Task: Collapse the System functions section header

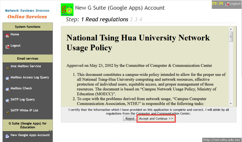Action: [x=27, y=27]
